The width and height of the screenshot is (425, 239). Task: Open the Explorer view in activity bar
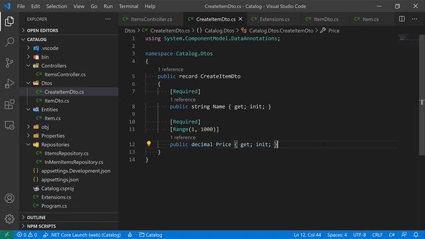coord(9,21)
